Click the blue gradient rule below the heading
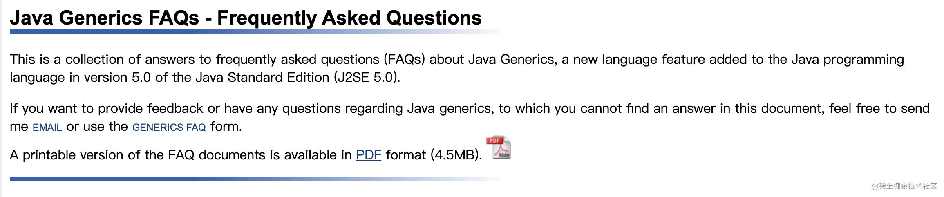The image size is (944, 197). tap(255, 31)
